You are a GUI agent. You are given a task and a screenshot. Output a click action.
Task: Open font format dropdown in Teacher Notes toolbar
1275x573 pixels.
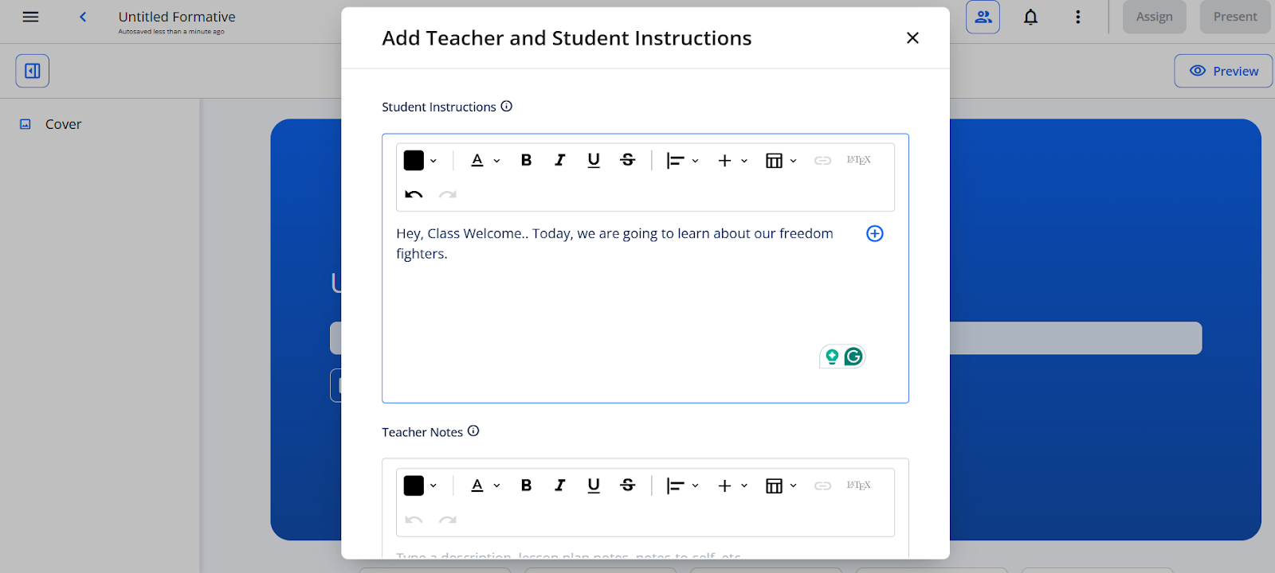tap(484, 485)
